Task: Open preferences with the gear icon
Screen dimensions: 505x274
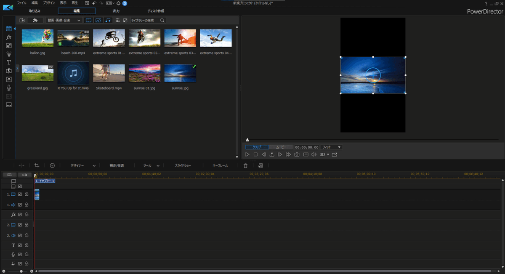Action: [x=119, y=3]
